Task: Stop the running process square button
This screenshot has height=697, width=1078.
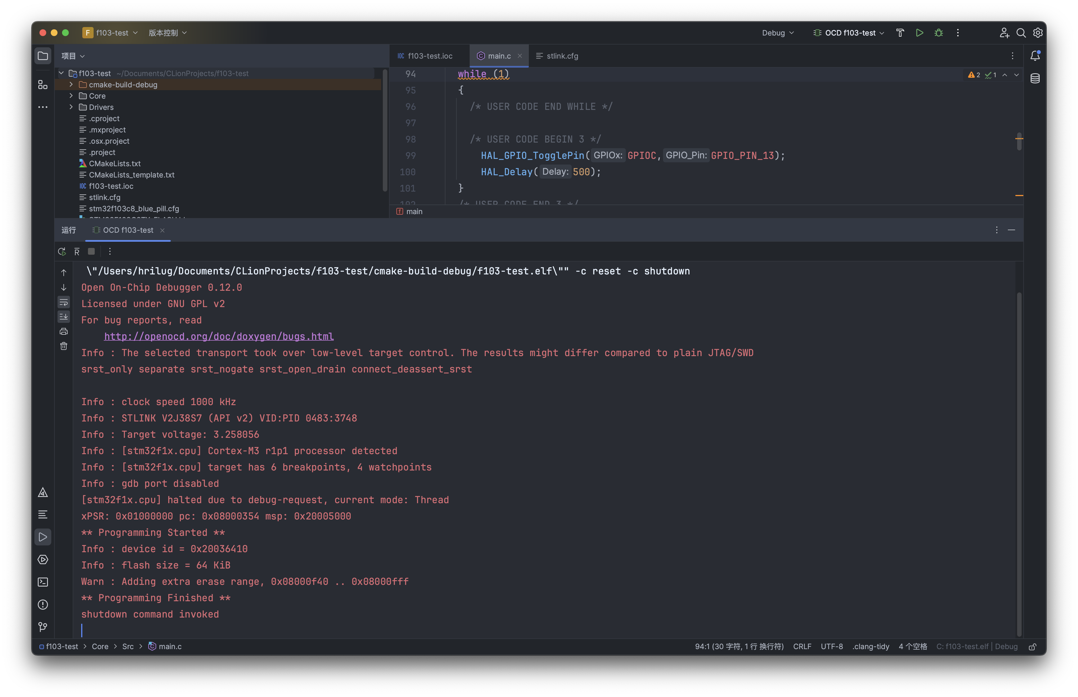Action: 91,251
